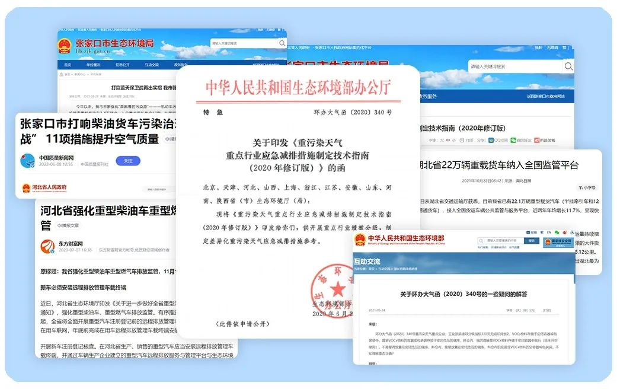This screenshot has width=617, height=392.
Task: Share via the green WeChat 微信好友 icon
Action: point(513,140)
